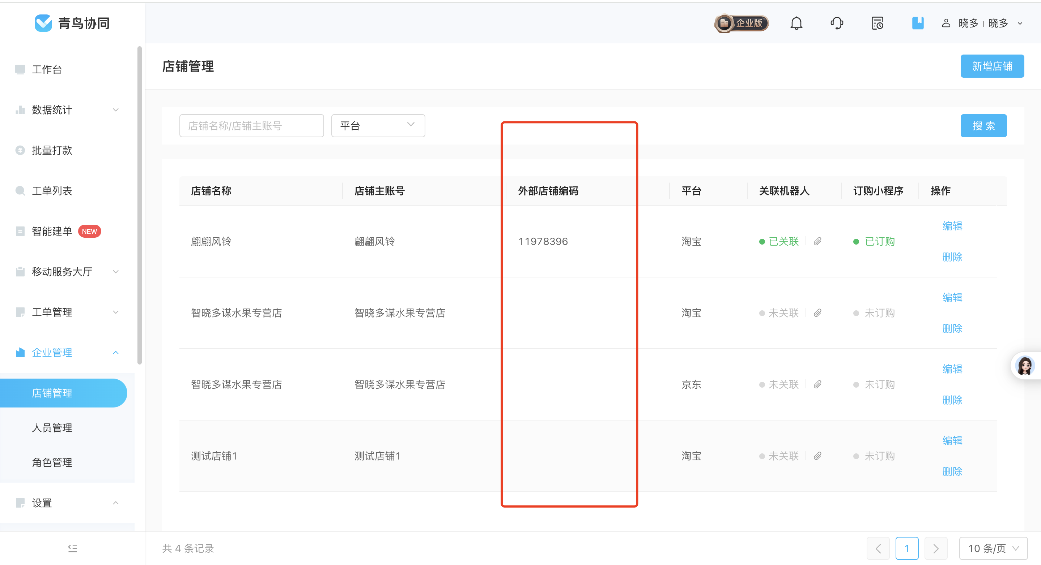Click the 搜索 button

(983, 125)
